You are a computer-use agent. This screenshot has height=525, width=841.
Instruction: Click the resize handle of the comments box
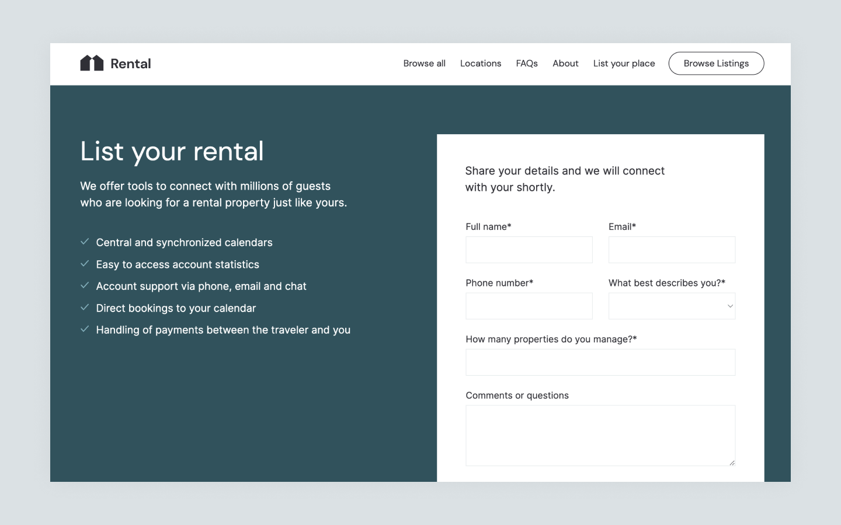pyautogui.click(x=732, y=462)
